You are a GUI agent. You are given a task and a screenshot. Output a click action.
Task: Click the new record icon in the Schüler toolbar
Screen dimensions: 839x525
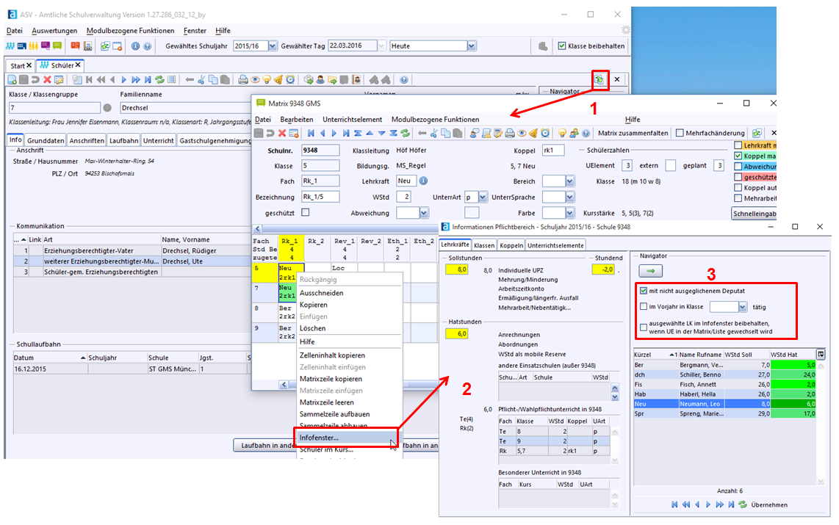coord(12,79)
